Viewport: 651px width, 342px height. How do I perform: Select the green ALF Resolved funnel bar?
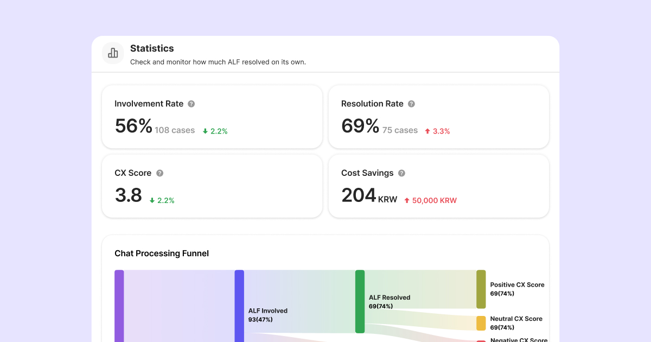pyautogui.click(x=360, y=301)
